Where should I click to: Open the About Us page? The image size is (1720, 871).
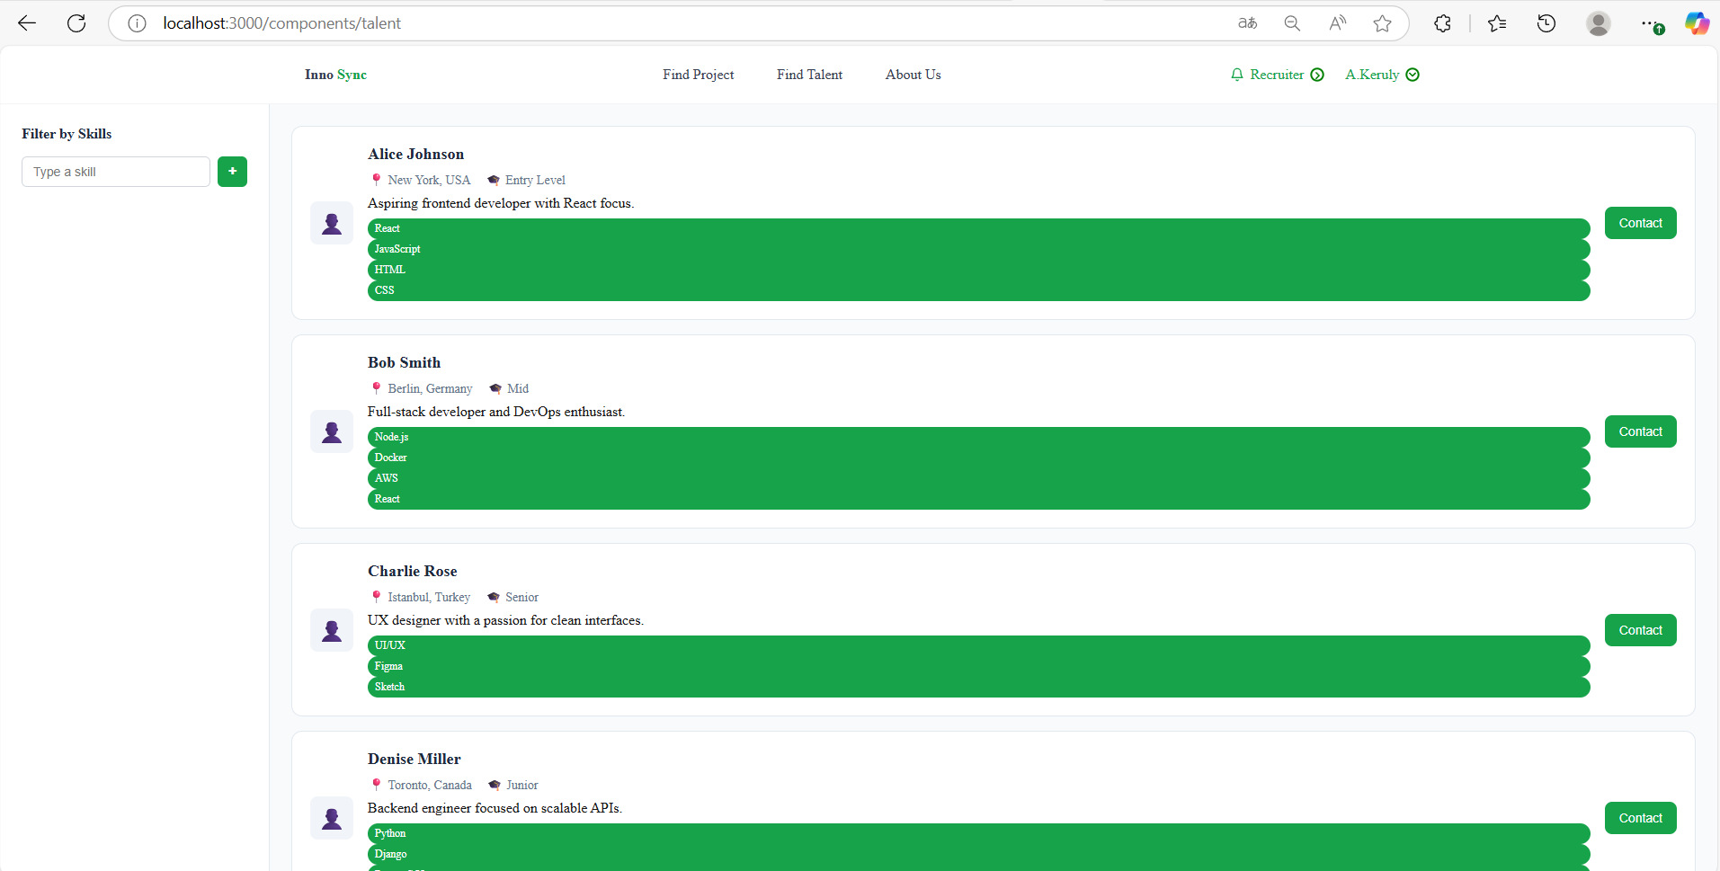pos(913,75)
